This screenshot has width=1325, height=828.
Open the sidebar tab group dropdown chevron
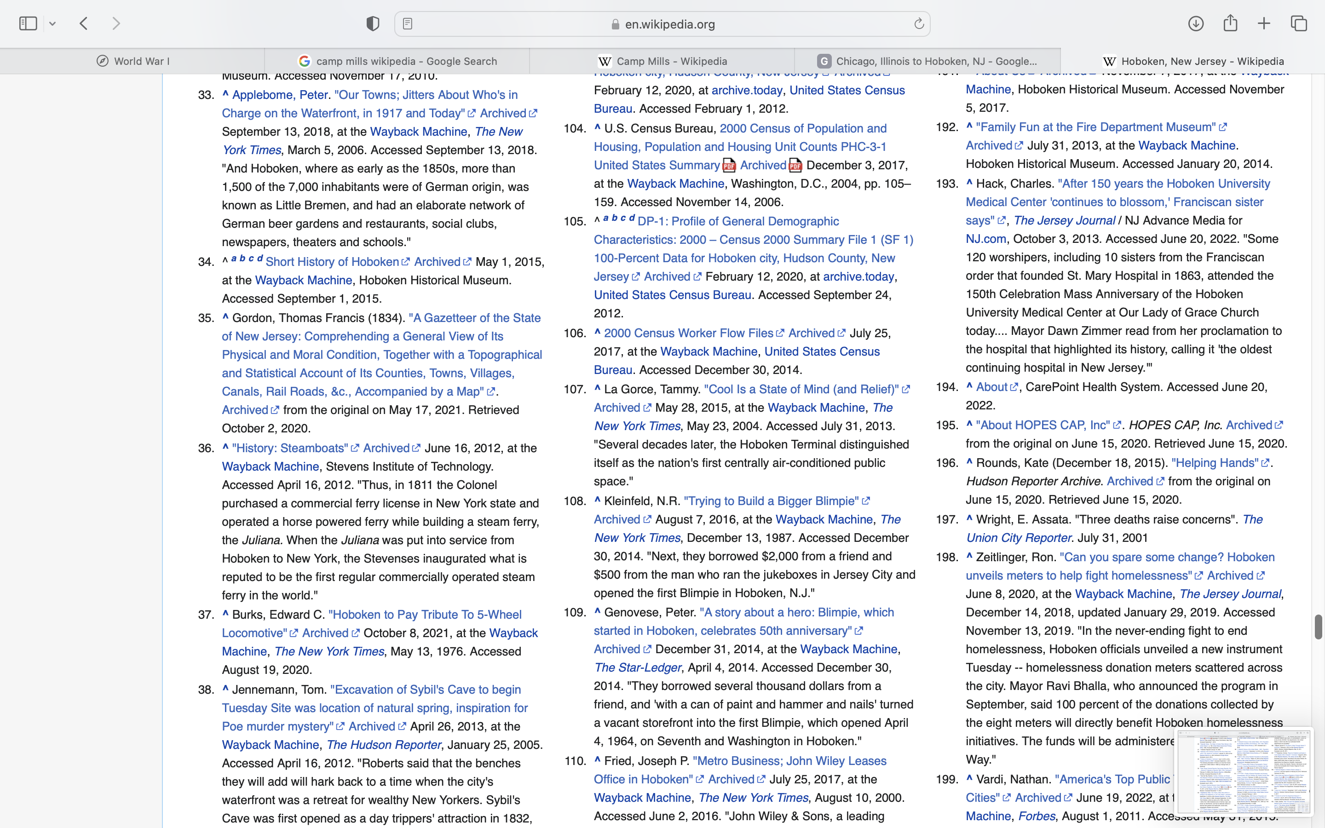(x=52, y=23)
